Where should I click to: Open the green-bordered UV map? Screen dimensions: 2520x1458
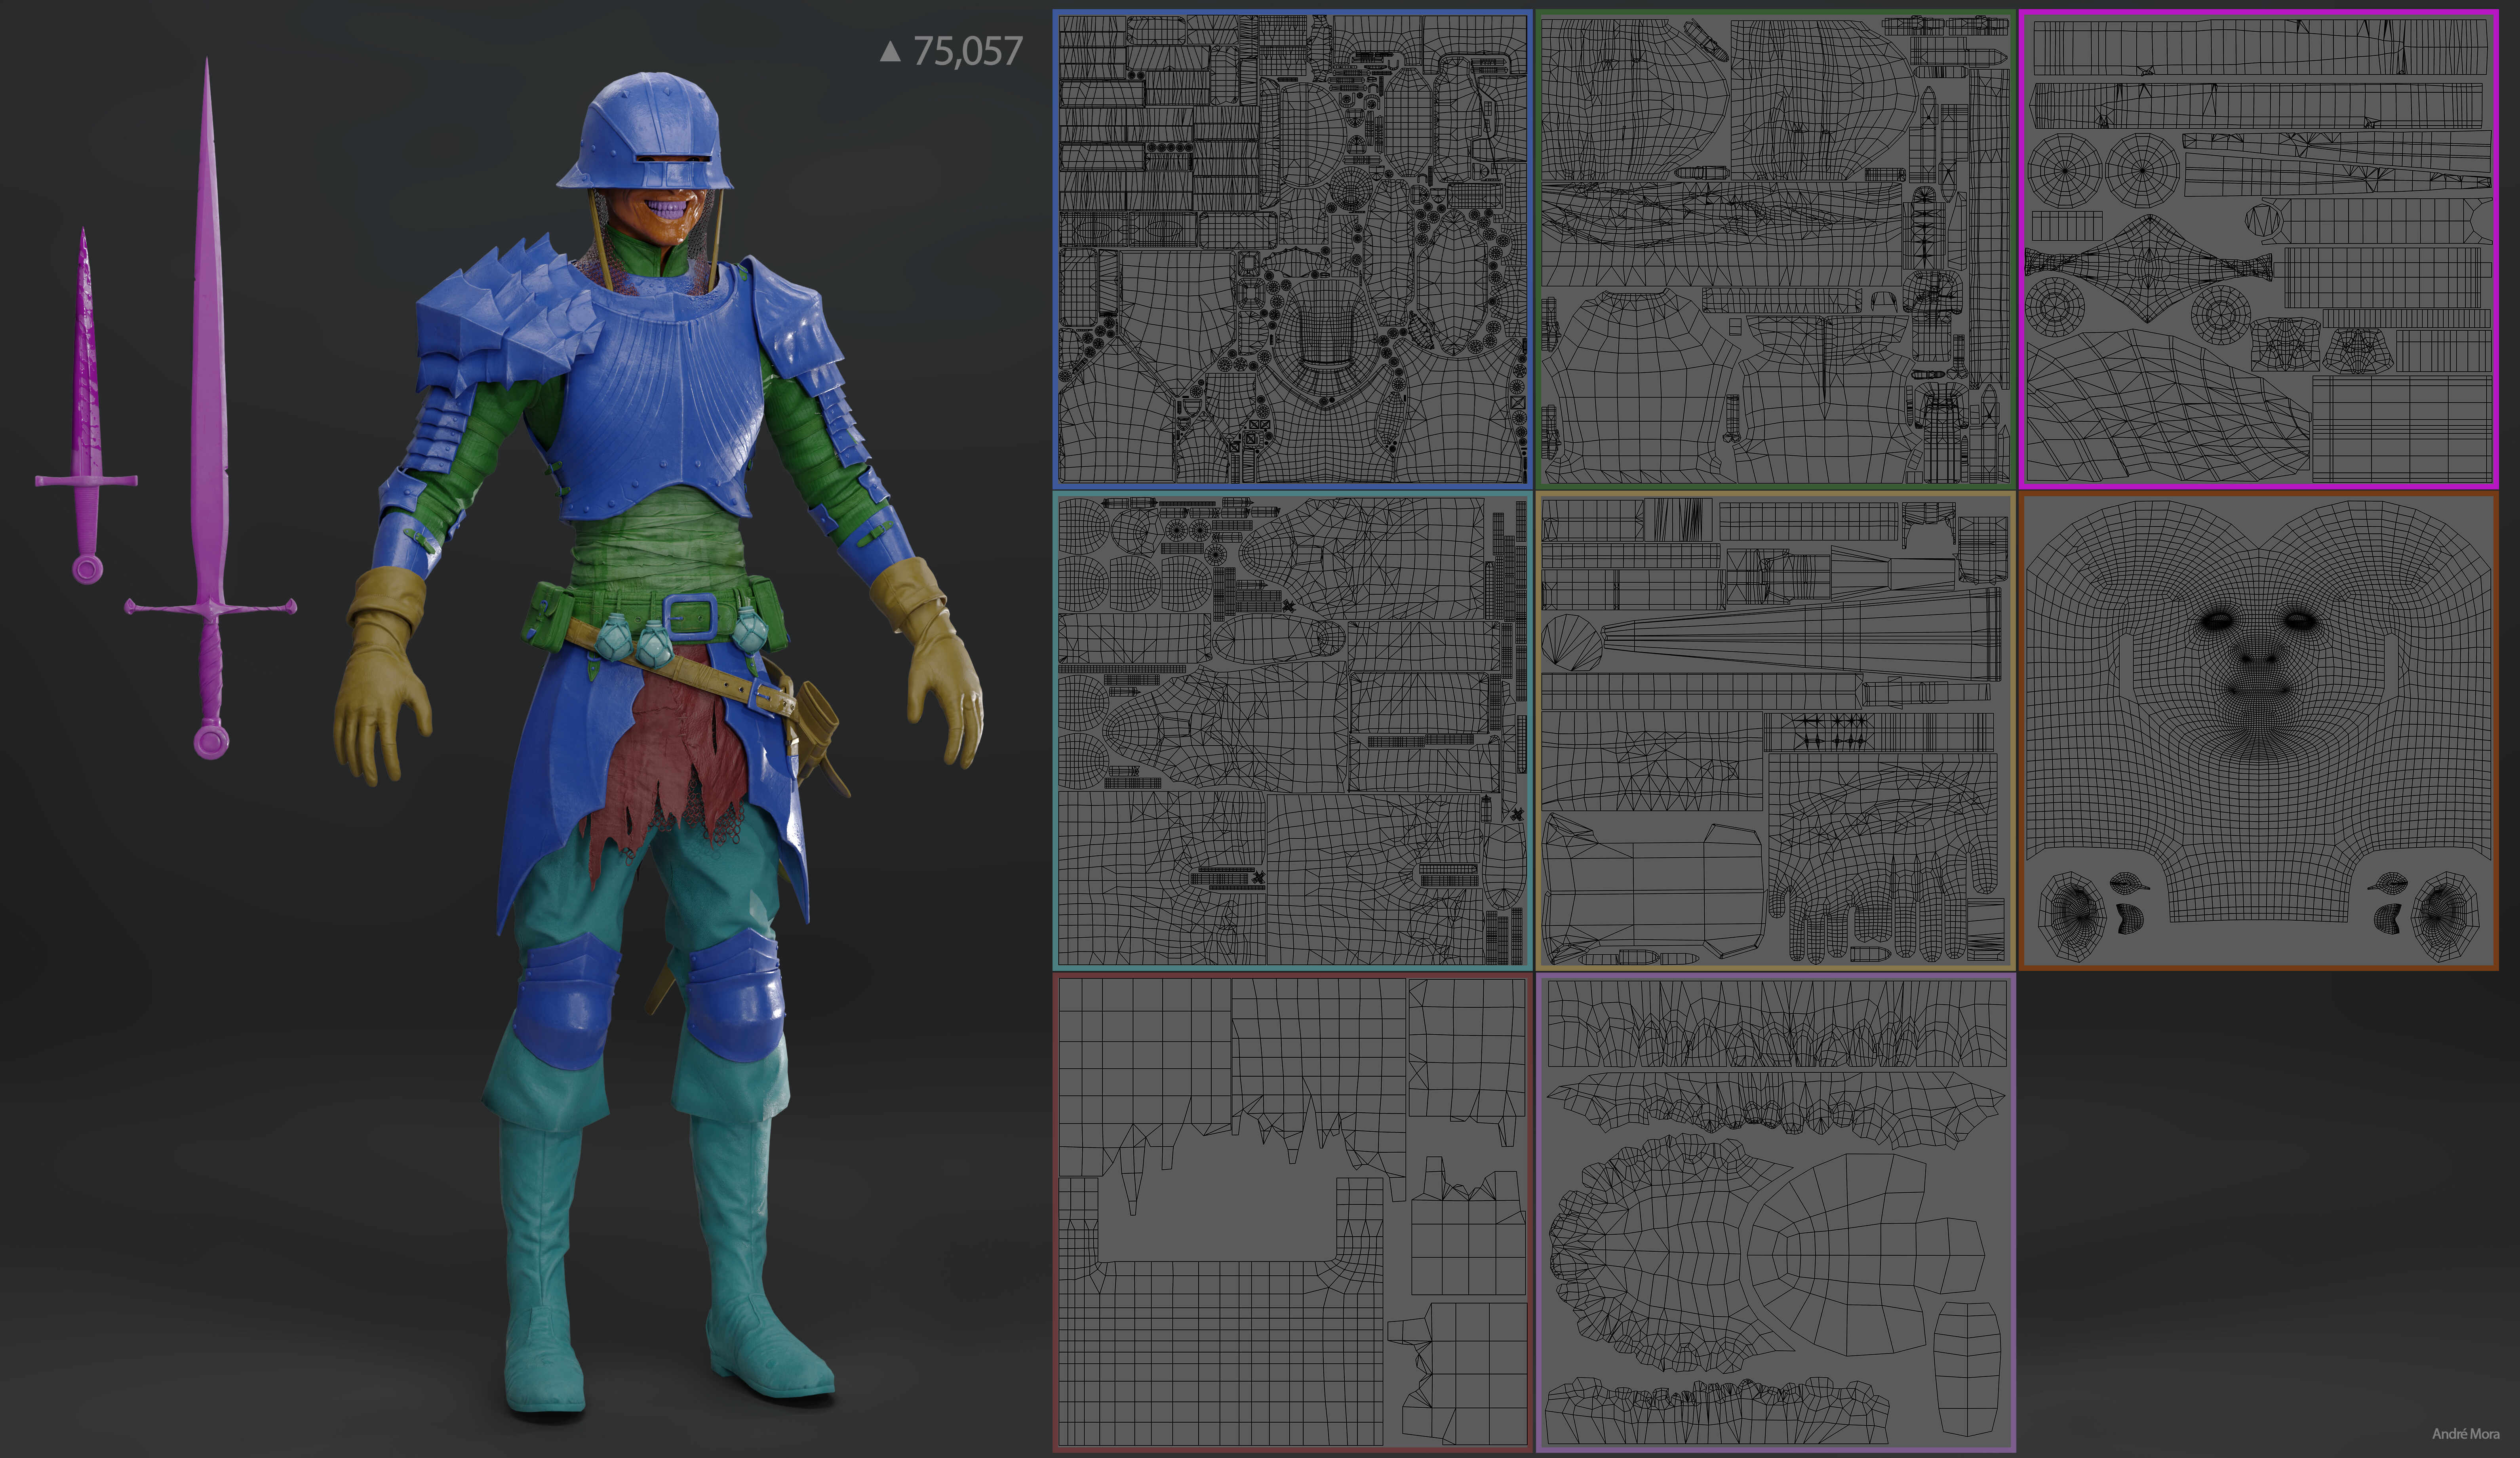[x=1775, y=248]
